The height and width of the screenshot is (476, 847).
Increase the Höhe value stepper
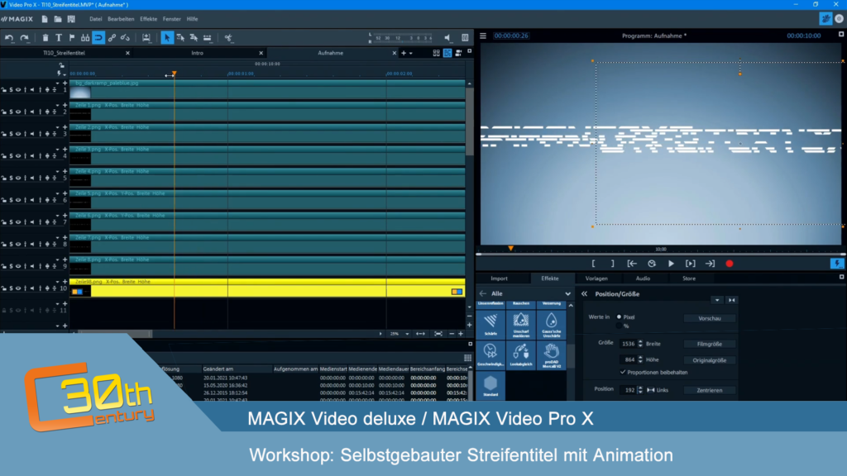[640, 357]
